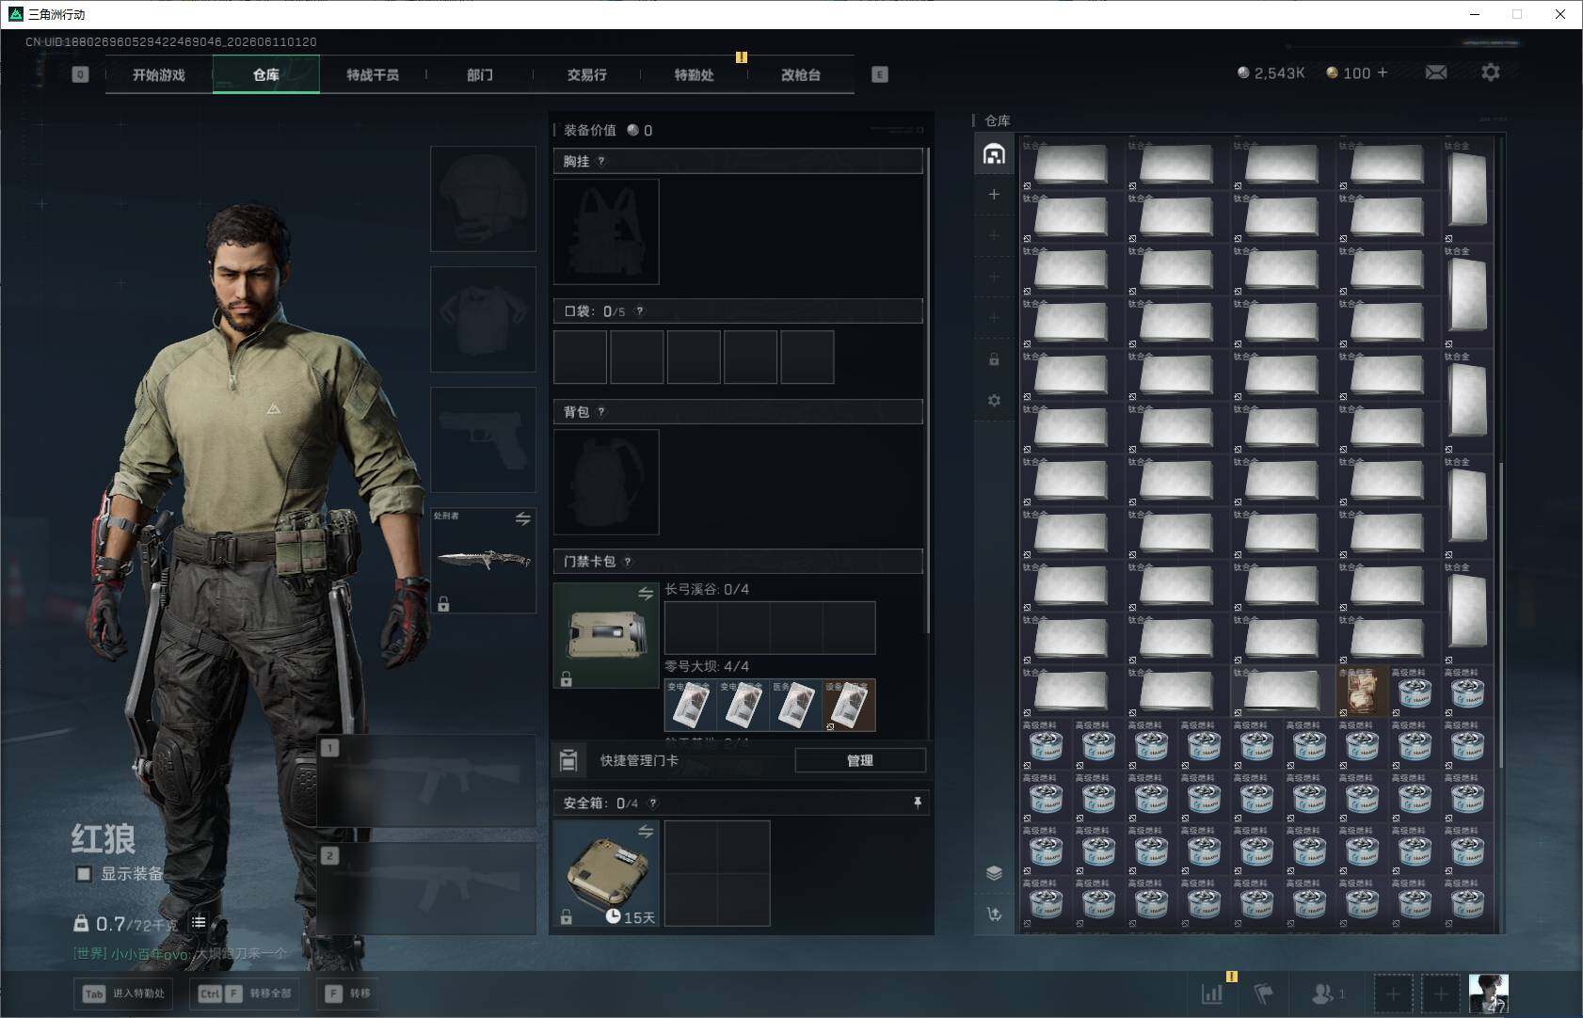Click the flag icon in bottom bar
1583x1018 pixels.
click(1263, 993)
